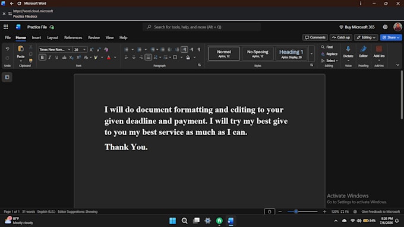Expand the ribbon display options chevron
This screenshot has height=227, width=404.
tap(397, 65)
